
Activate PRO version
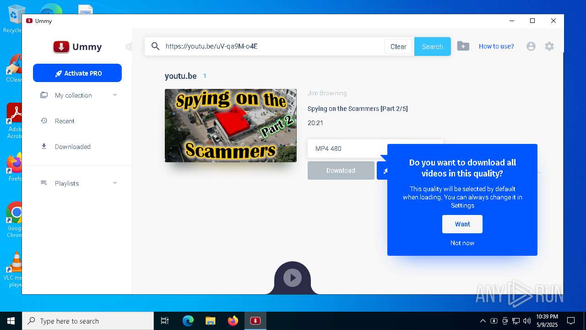[77, 73]
